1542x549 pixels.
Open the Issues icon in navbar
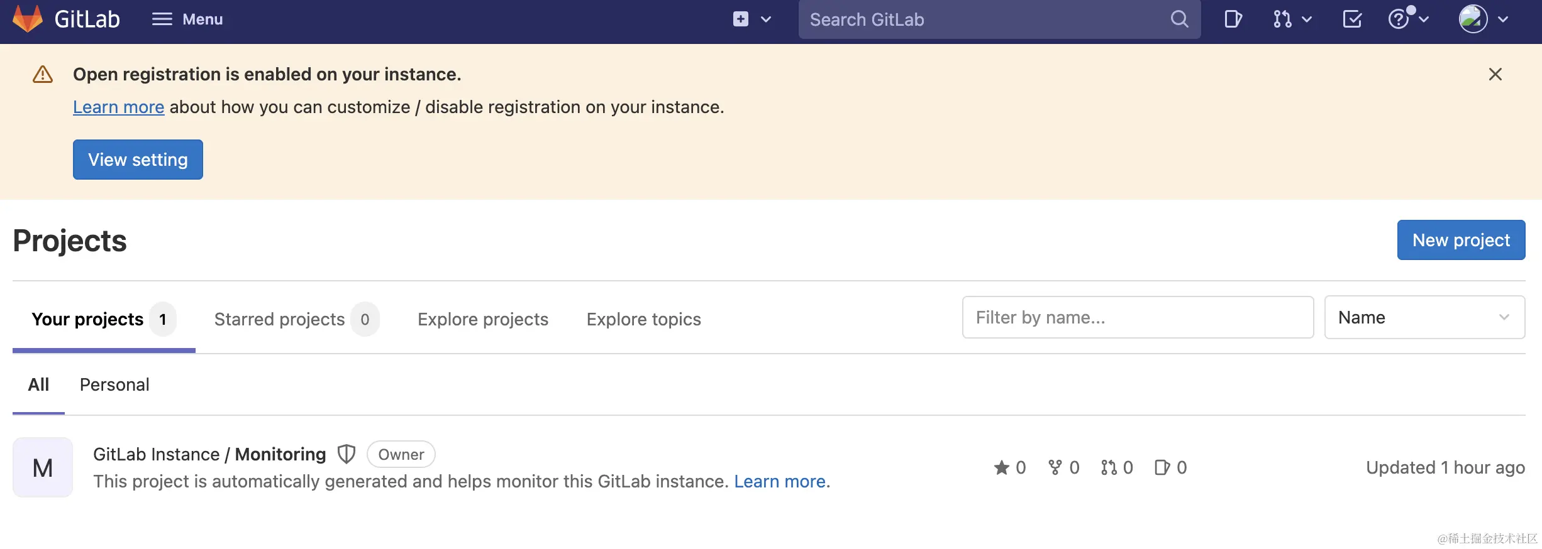tap(1233, 19)
